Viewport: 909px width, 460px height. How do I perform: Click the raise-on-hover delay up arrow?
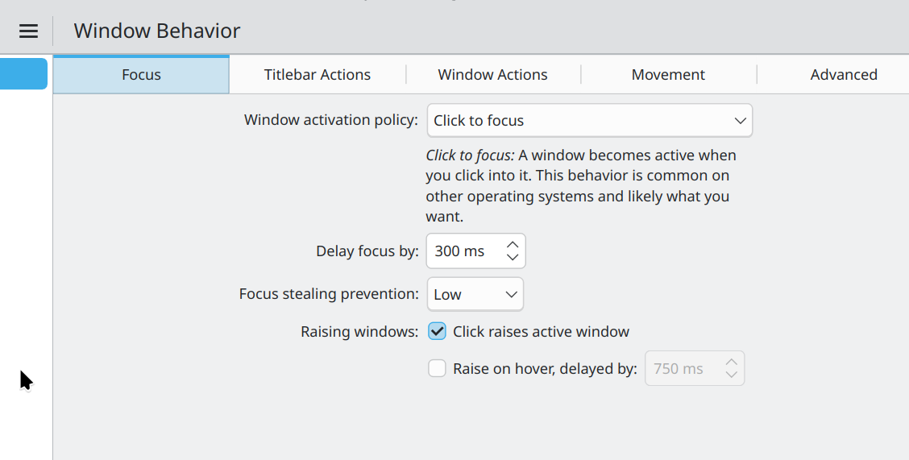731,362
